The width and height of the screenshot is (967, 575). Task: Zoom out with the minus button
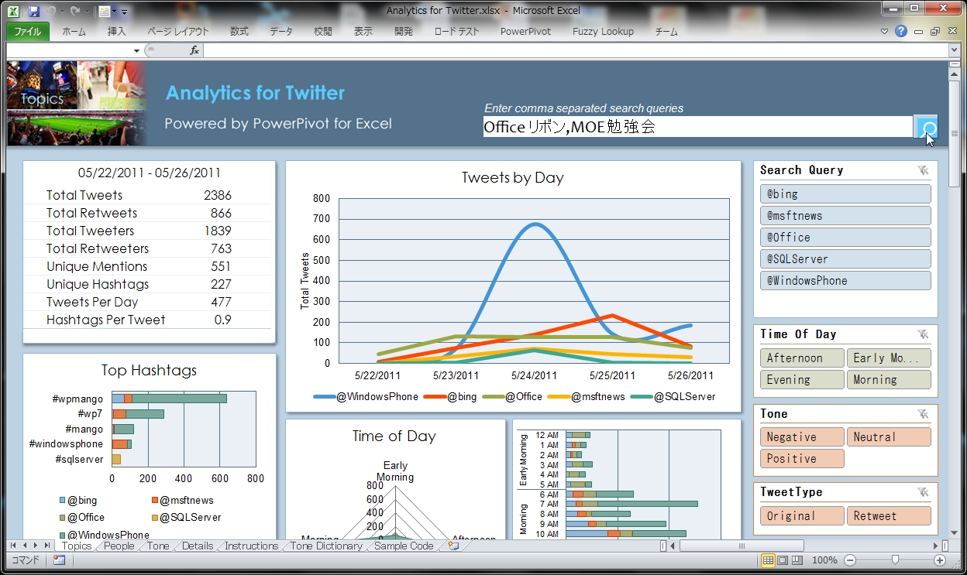(x=849, y=560)
